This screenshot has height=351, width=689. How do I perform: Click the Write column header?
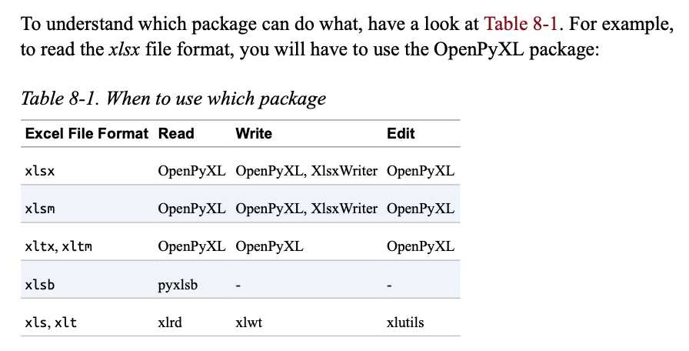(x=254, y=133)
